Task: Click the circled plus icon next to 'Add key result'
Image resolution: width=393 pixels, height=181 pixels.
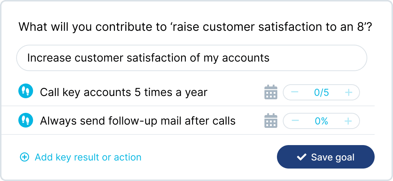Action: coord(24,158)
